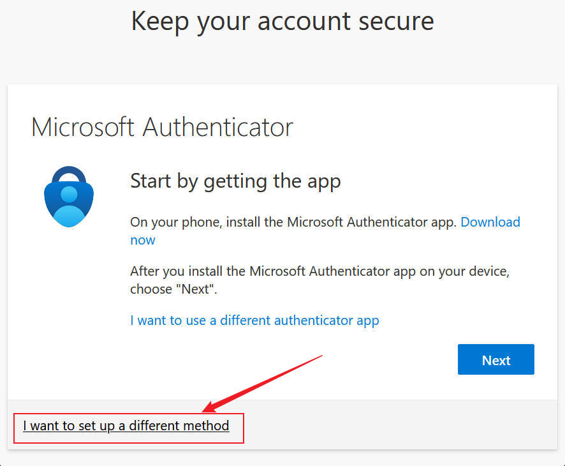The image size is (565, 466).
Task: Click the red arrow annotation
Action: (262, 384)
